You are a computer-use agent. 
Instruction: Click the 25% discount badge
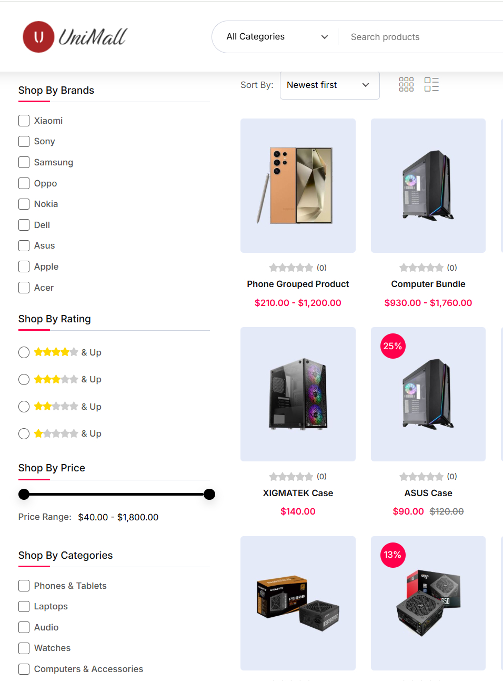point(393,346)
